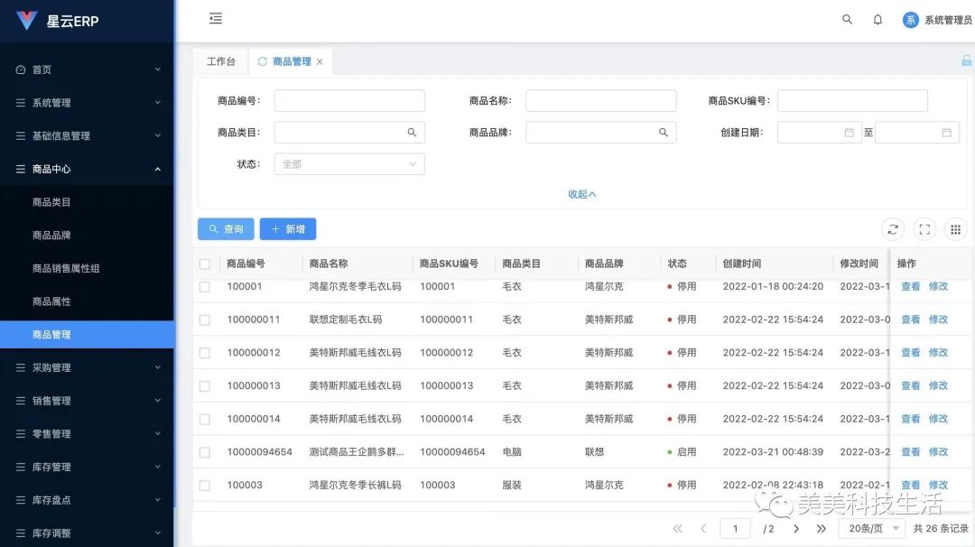
Task: Open the 20条/页 page size dropdown
Action: pos(869,528)
